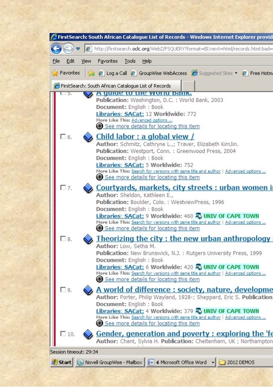
Task: Search versions with same title for Theorizing the city
Action: pyautogui.click(x=176, y=273)
